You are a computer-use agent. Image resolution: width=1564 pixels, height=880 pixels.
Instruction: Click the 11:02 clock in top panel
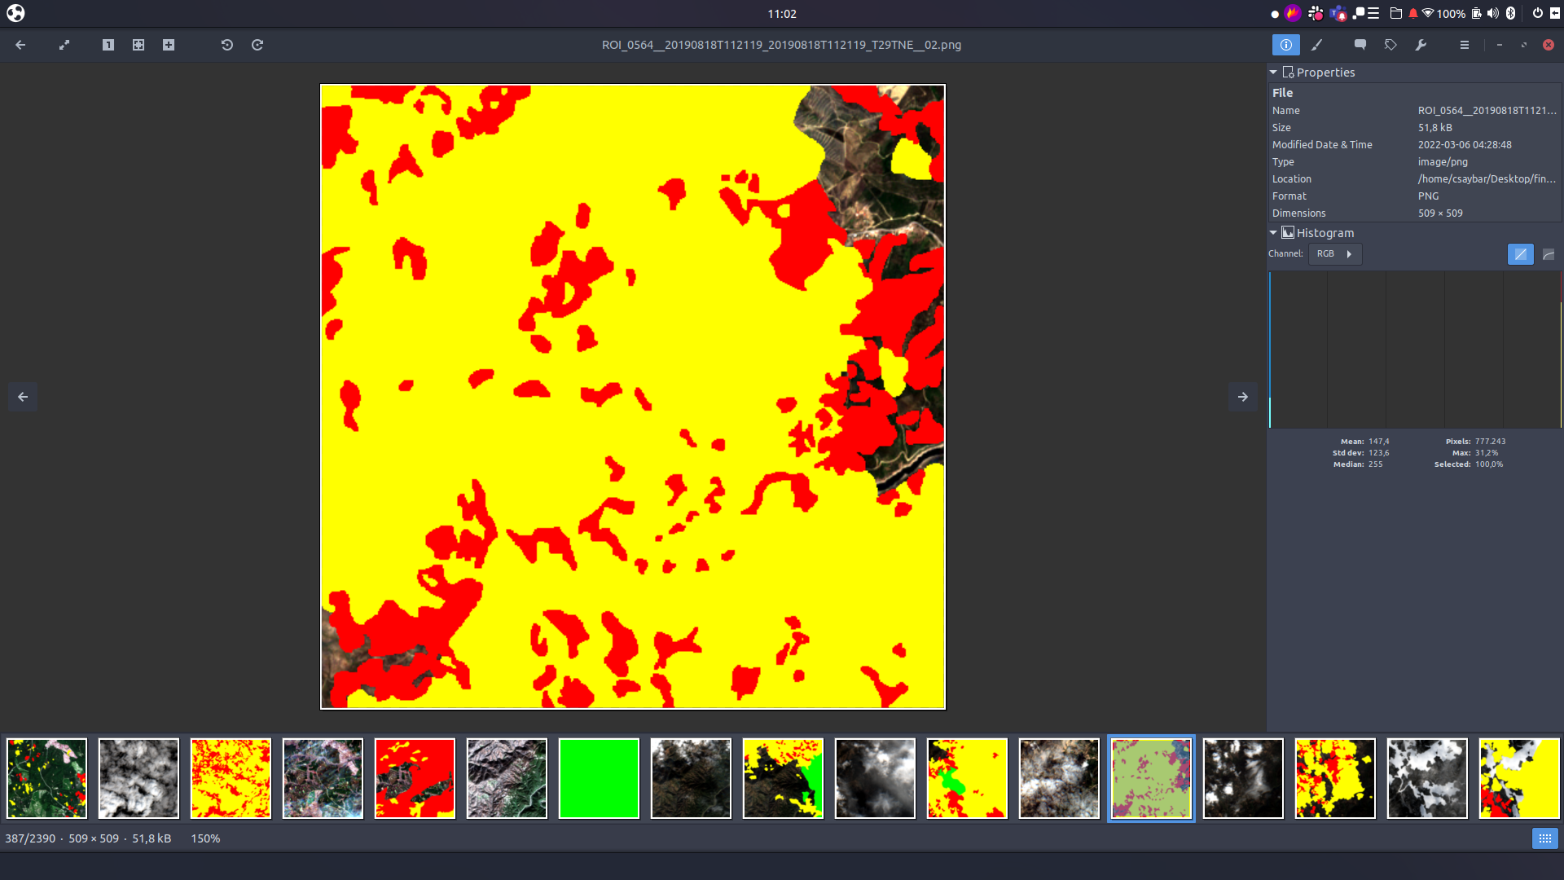[782, 14]
